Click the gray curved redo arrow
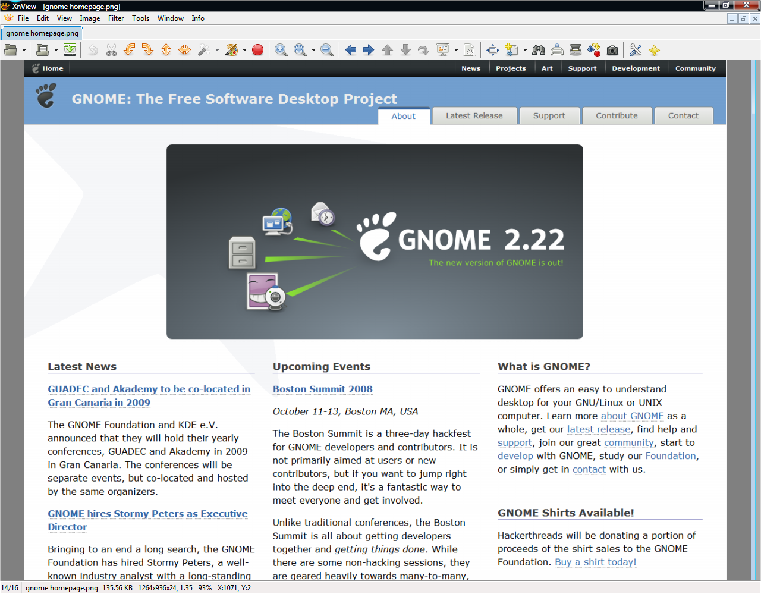 coord(424,50)
